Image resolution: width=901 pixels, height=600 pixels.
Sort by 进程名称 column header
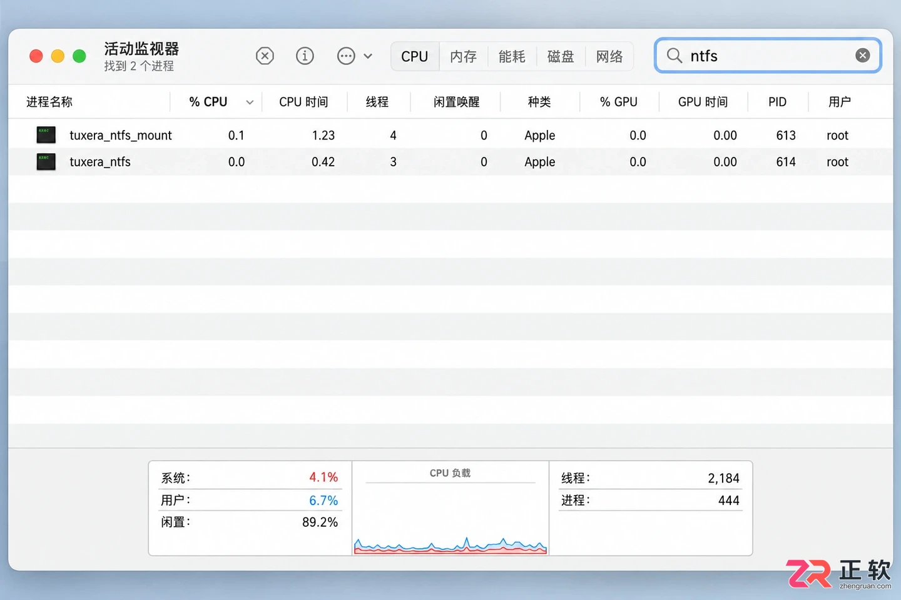pos(49,102)
